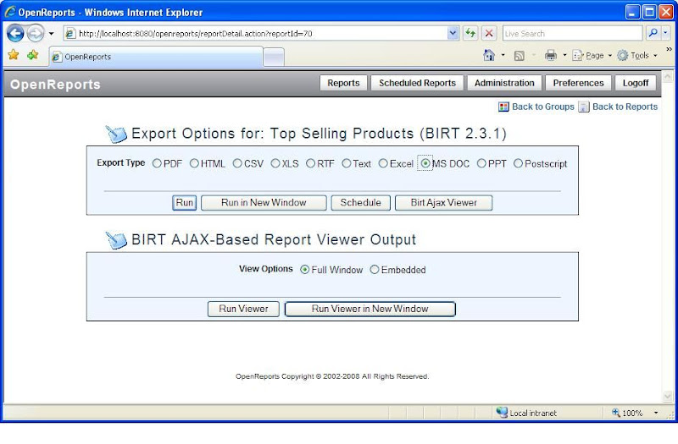Click the Back to Reports link
The width and height of the screenshot is (678, 444).
pyautogui.click(x=625, y=107)
